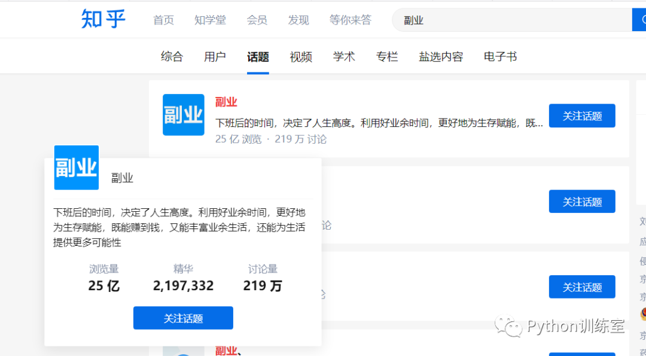
Task: Click the hover card description paragraph
Action: (179, 227)
